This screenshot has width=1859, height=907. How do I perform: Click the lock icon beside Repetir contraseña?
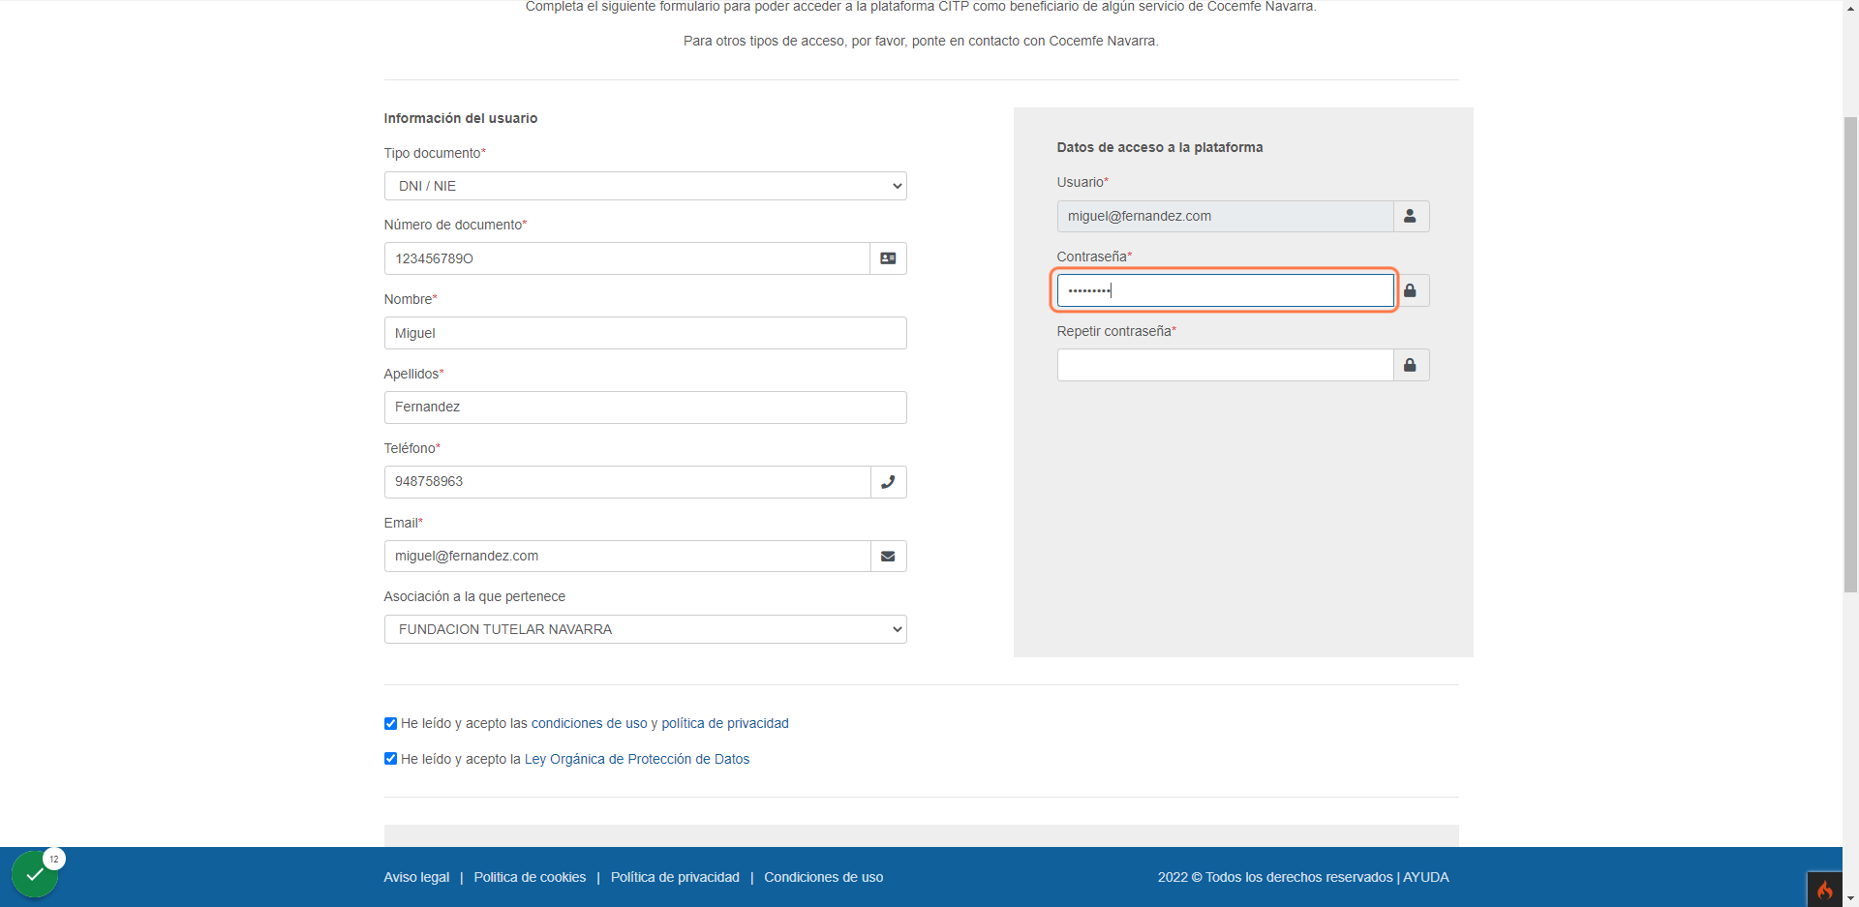pos(1411,365)
